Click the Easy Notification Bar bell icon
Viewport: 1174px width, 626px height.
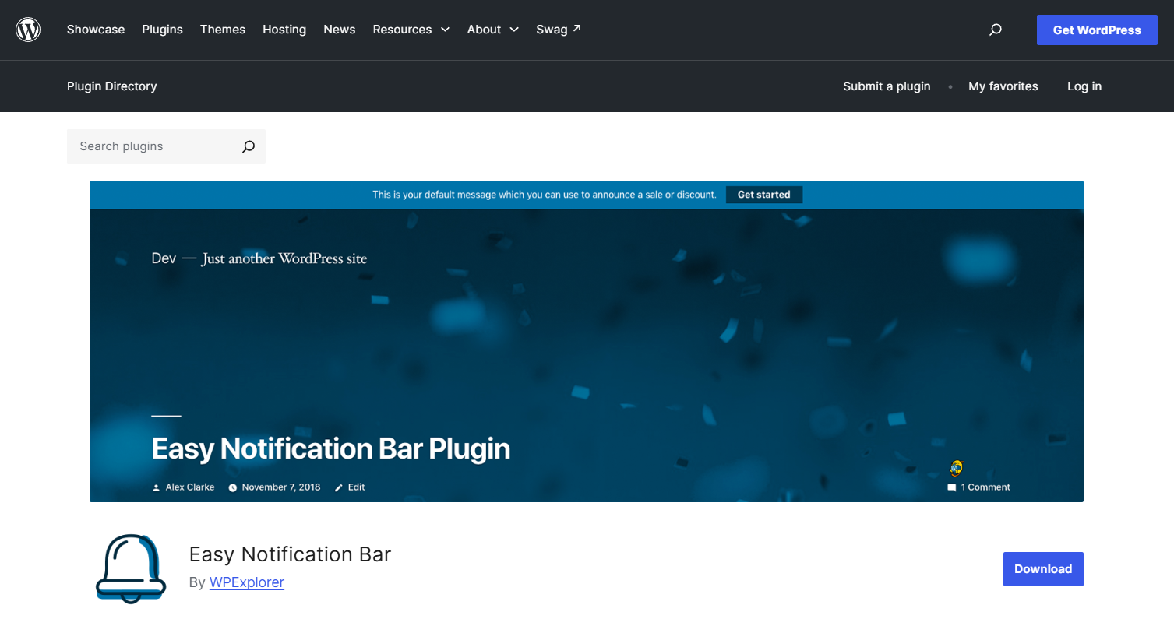(x=131, y=568)
